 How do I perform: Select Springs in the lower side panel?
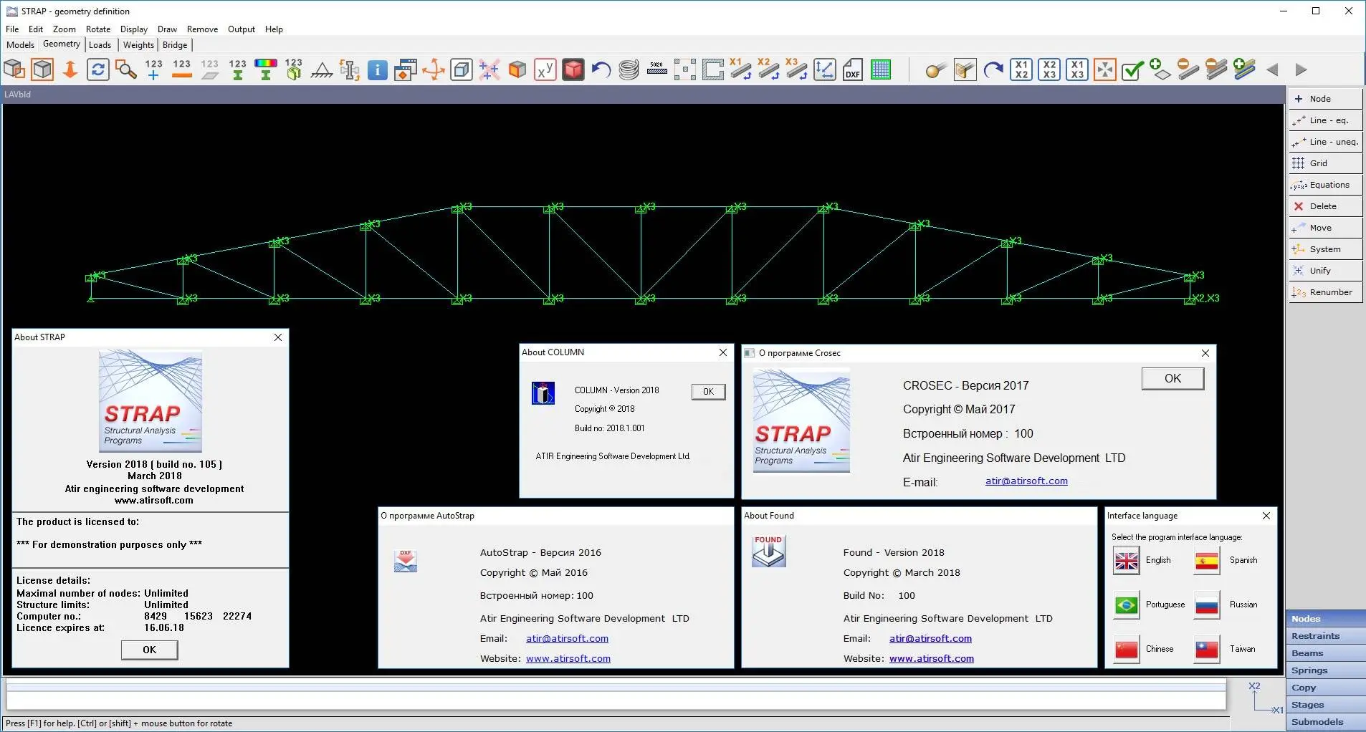click(x=1326, y=670)
